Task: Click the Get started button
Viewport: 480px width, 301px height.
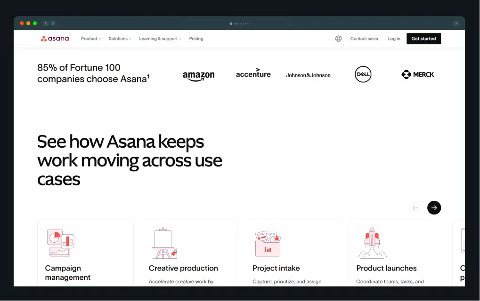Action: click(423, 39)
